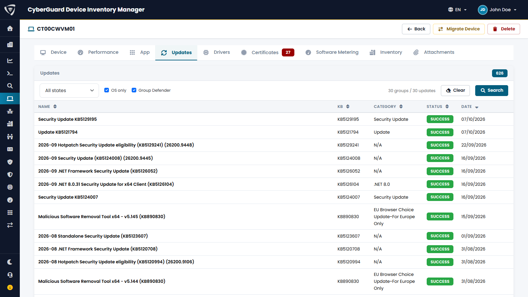Screen dimensions: 528x297
Task: Open the terminal command prompt sidebar icon
Action: tap(10, 73)
